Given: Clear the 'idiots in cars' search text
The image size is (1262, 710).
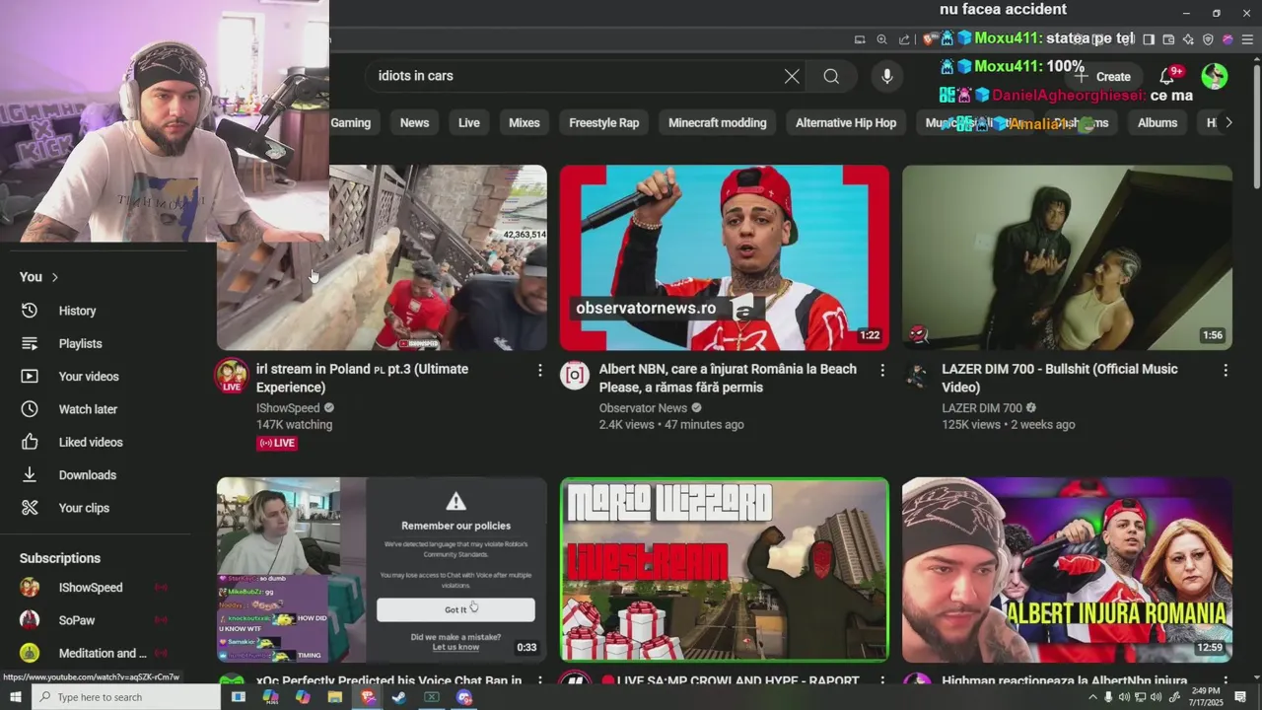Looking at the screenshot, I should (792, 76).
